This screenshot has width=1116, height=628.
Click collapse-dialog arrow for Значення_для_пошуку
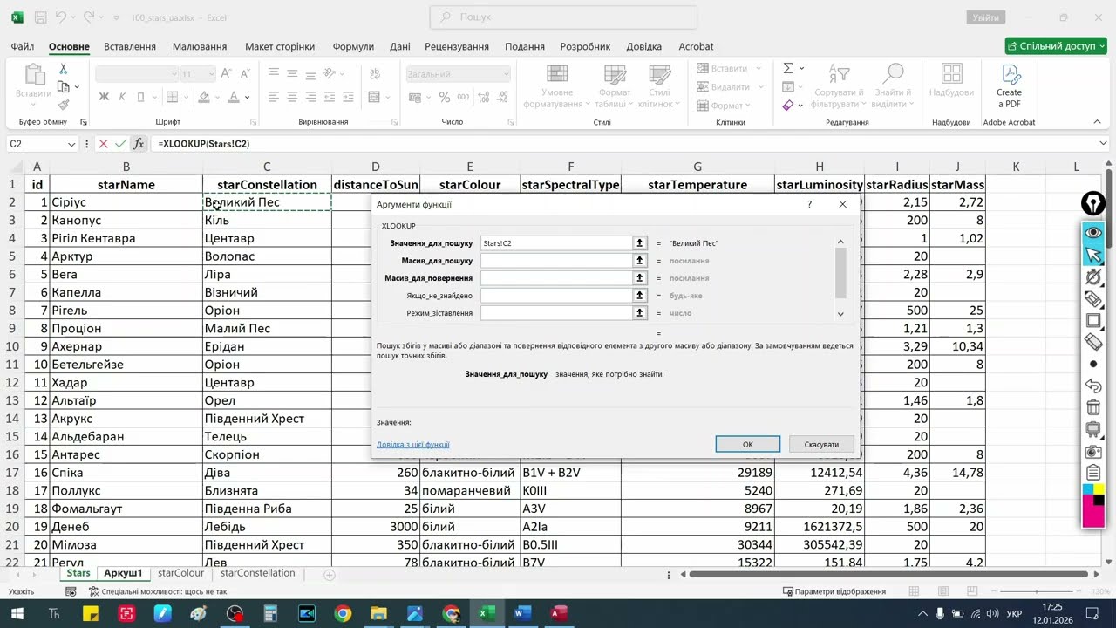point(640,243)
